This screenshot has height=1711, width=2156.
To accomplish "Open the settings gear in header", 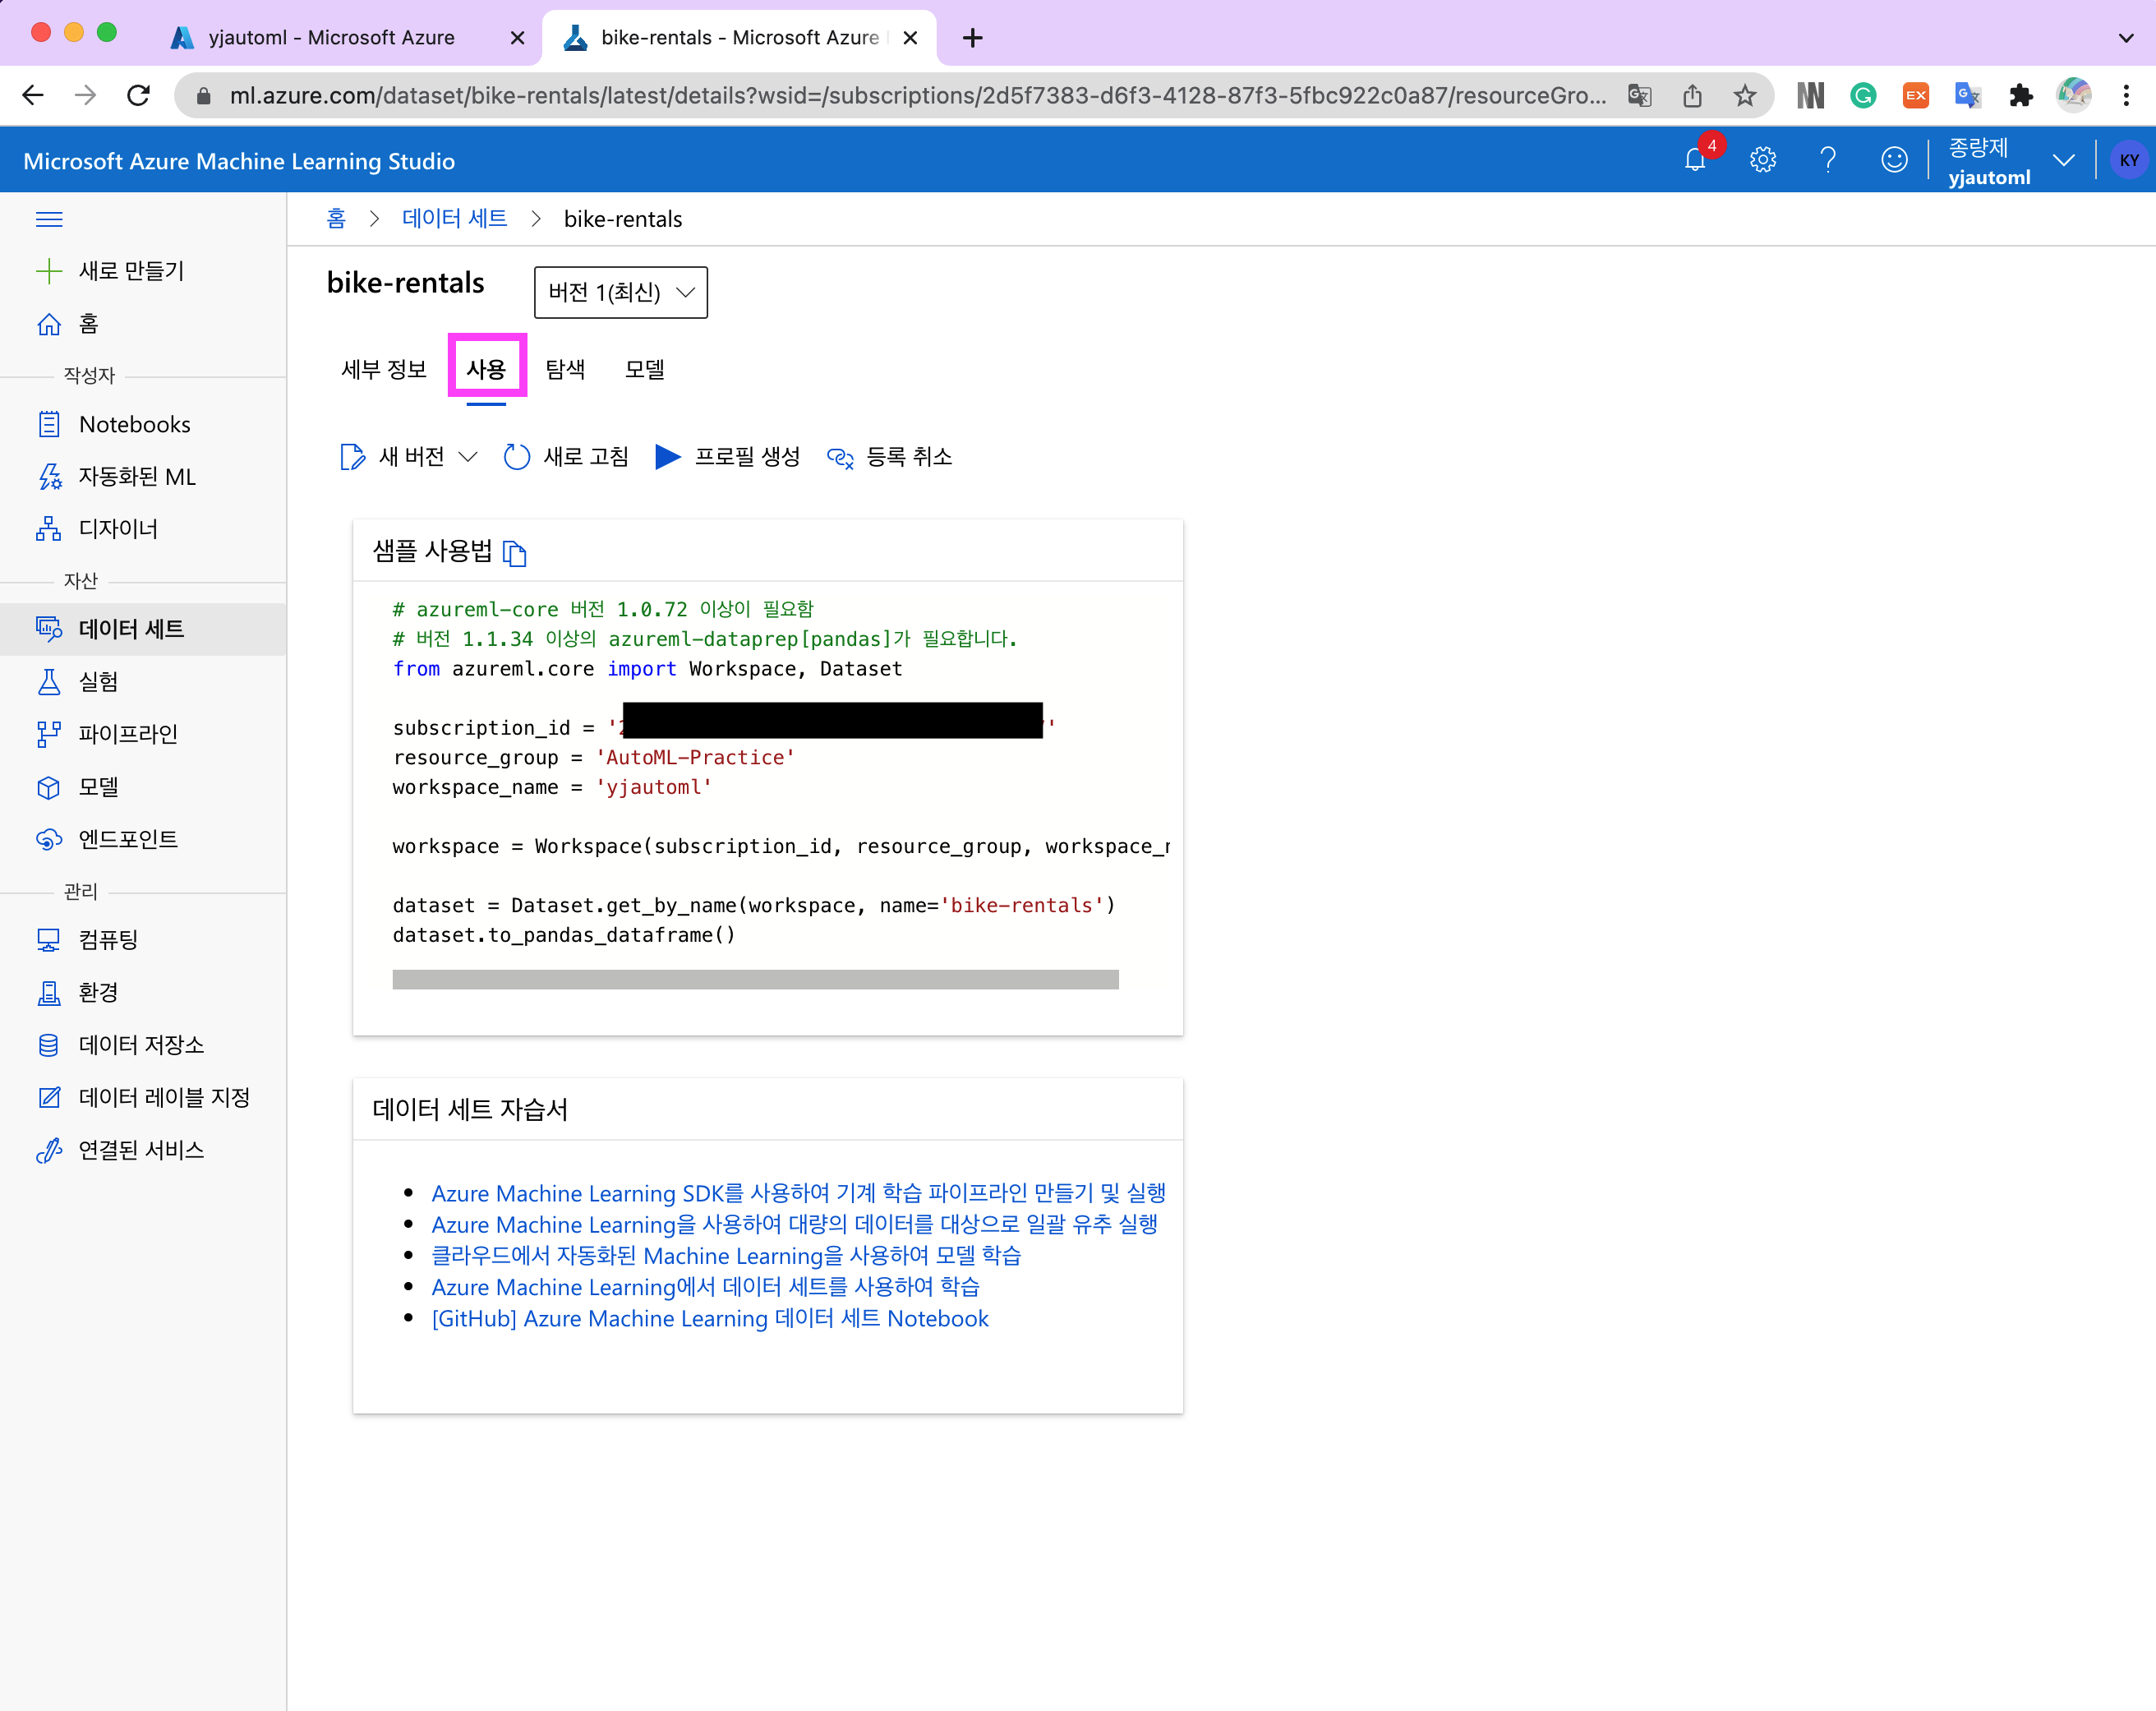I will coord(1762,160).
